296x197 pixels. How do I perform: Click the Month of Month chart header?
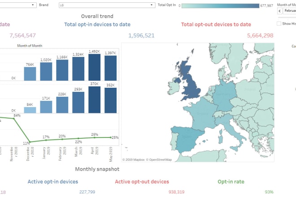tap(30, 46)
